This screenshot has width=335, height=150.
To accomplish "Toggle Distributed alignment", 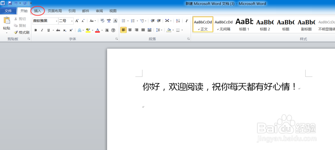I will tap(149, 30).
